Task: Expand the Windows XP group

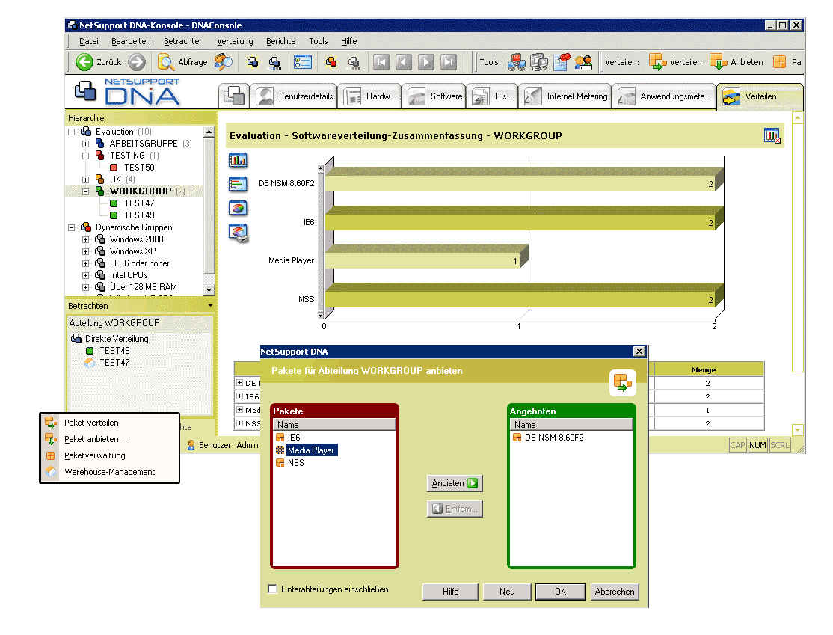Action: point(85,251)
